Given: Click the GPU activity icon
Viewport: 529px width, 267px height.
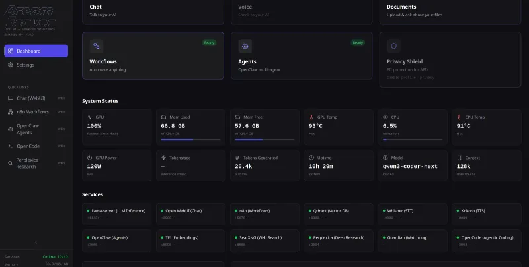Looking at the screenshot, I should click(89, 117).
